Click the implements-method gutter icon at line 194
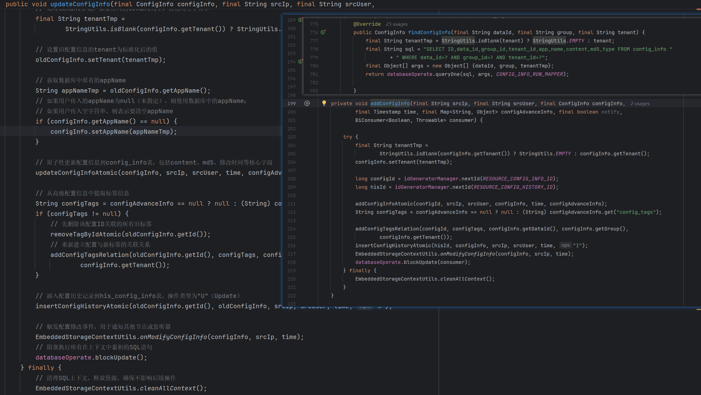The height and width of the screenshot is (395, 701). [300, 62]
